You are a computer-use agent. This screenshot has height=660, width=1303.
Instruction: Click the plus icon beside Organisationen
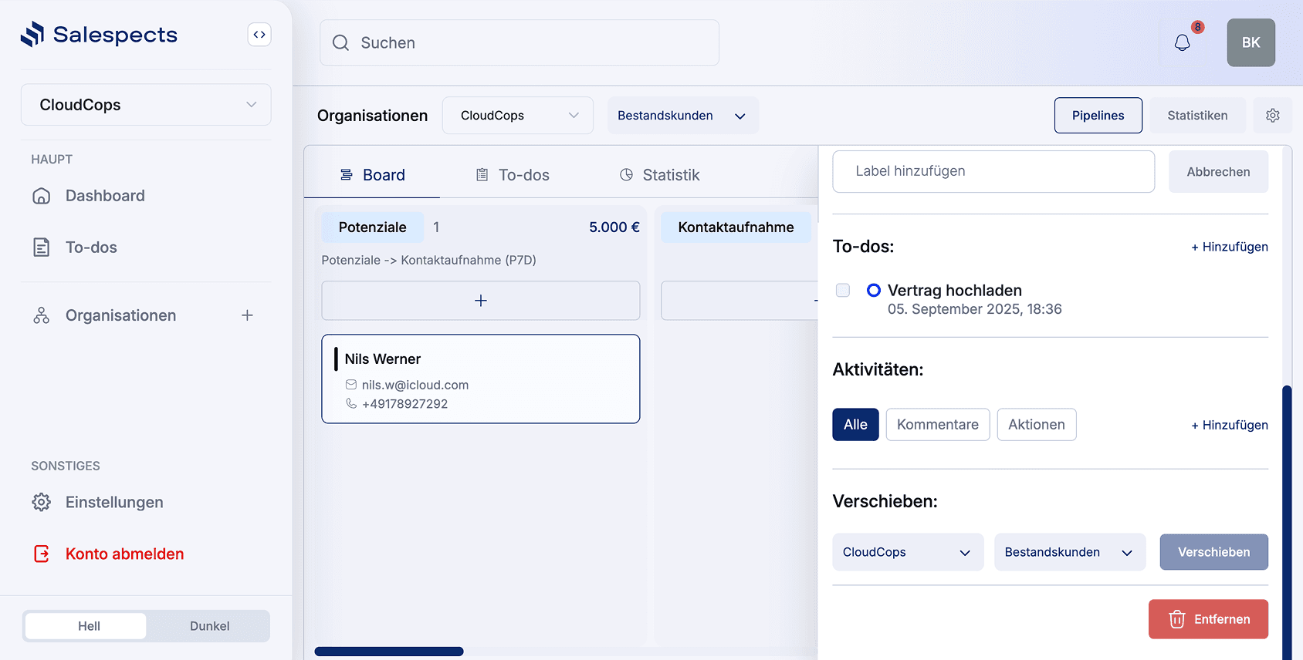coord(247,315)
